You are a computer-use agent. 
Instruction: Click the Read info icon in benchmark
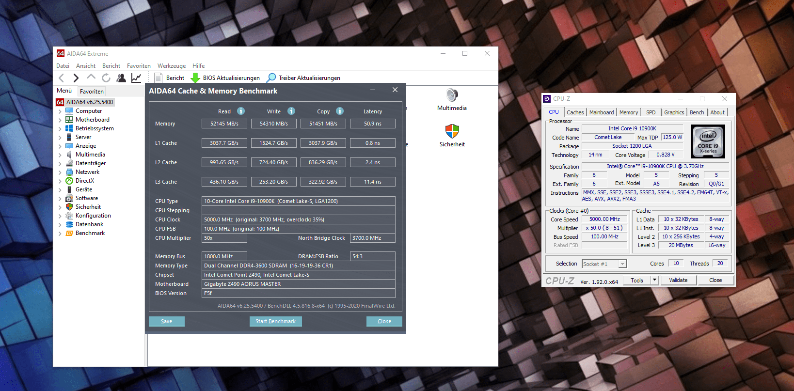241,111
